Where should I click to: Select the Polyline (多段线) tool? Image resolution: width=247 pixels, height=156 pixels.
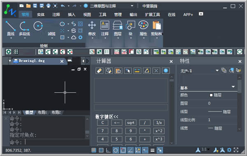tap(24, 28)
